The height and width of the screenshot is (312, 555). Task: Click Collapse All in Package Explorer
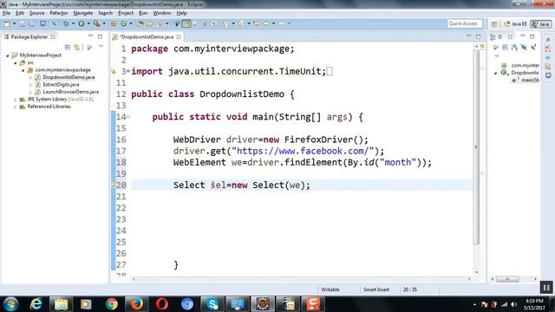pyautogui.click(x=68, y=47)
